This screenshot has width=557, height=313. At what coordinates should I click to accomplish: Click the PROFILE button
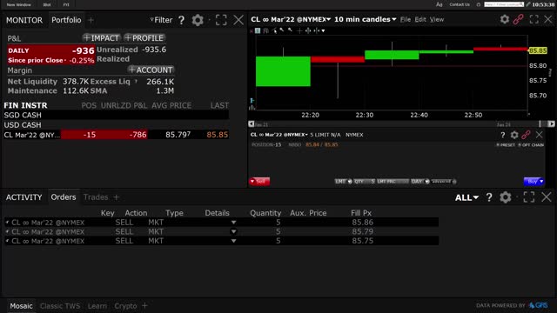[144, 38]
